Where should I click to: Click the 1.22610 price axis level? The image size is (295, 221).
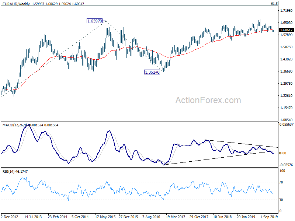pyautogui.click(x=287, y=96)
